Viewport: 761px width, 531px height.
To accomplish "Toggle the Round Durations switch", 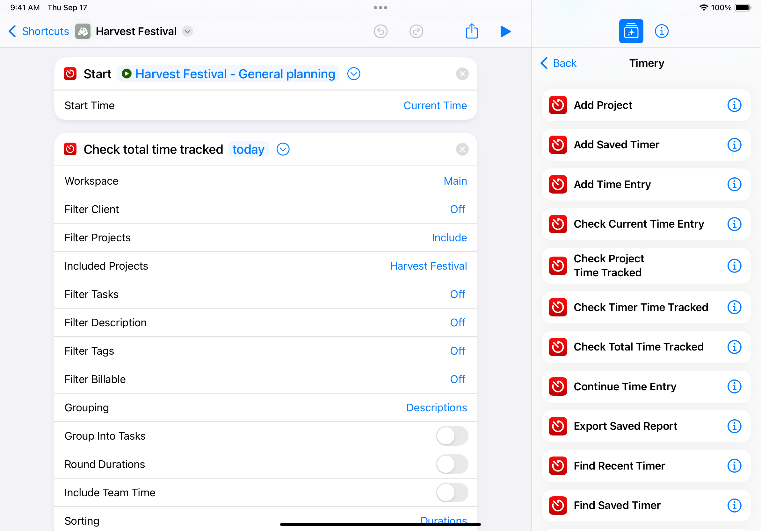I will coord(452,464).
